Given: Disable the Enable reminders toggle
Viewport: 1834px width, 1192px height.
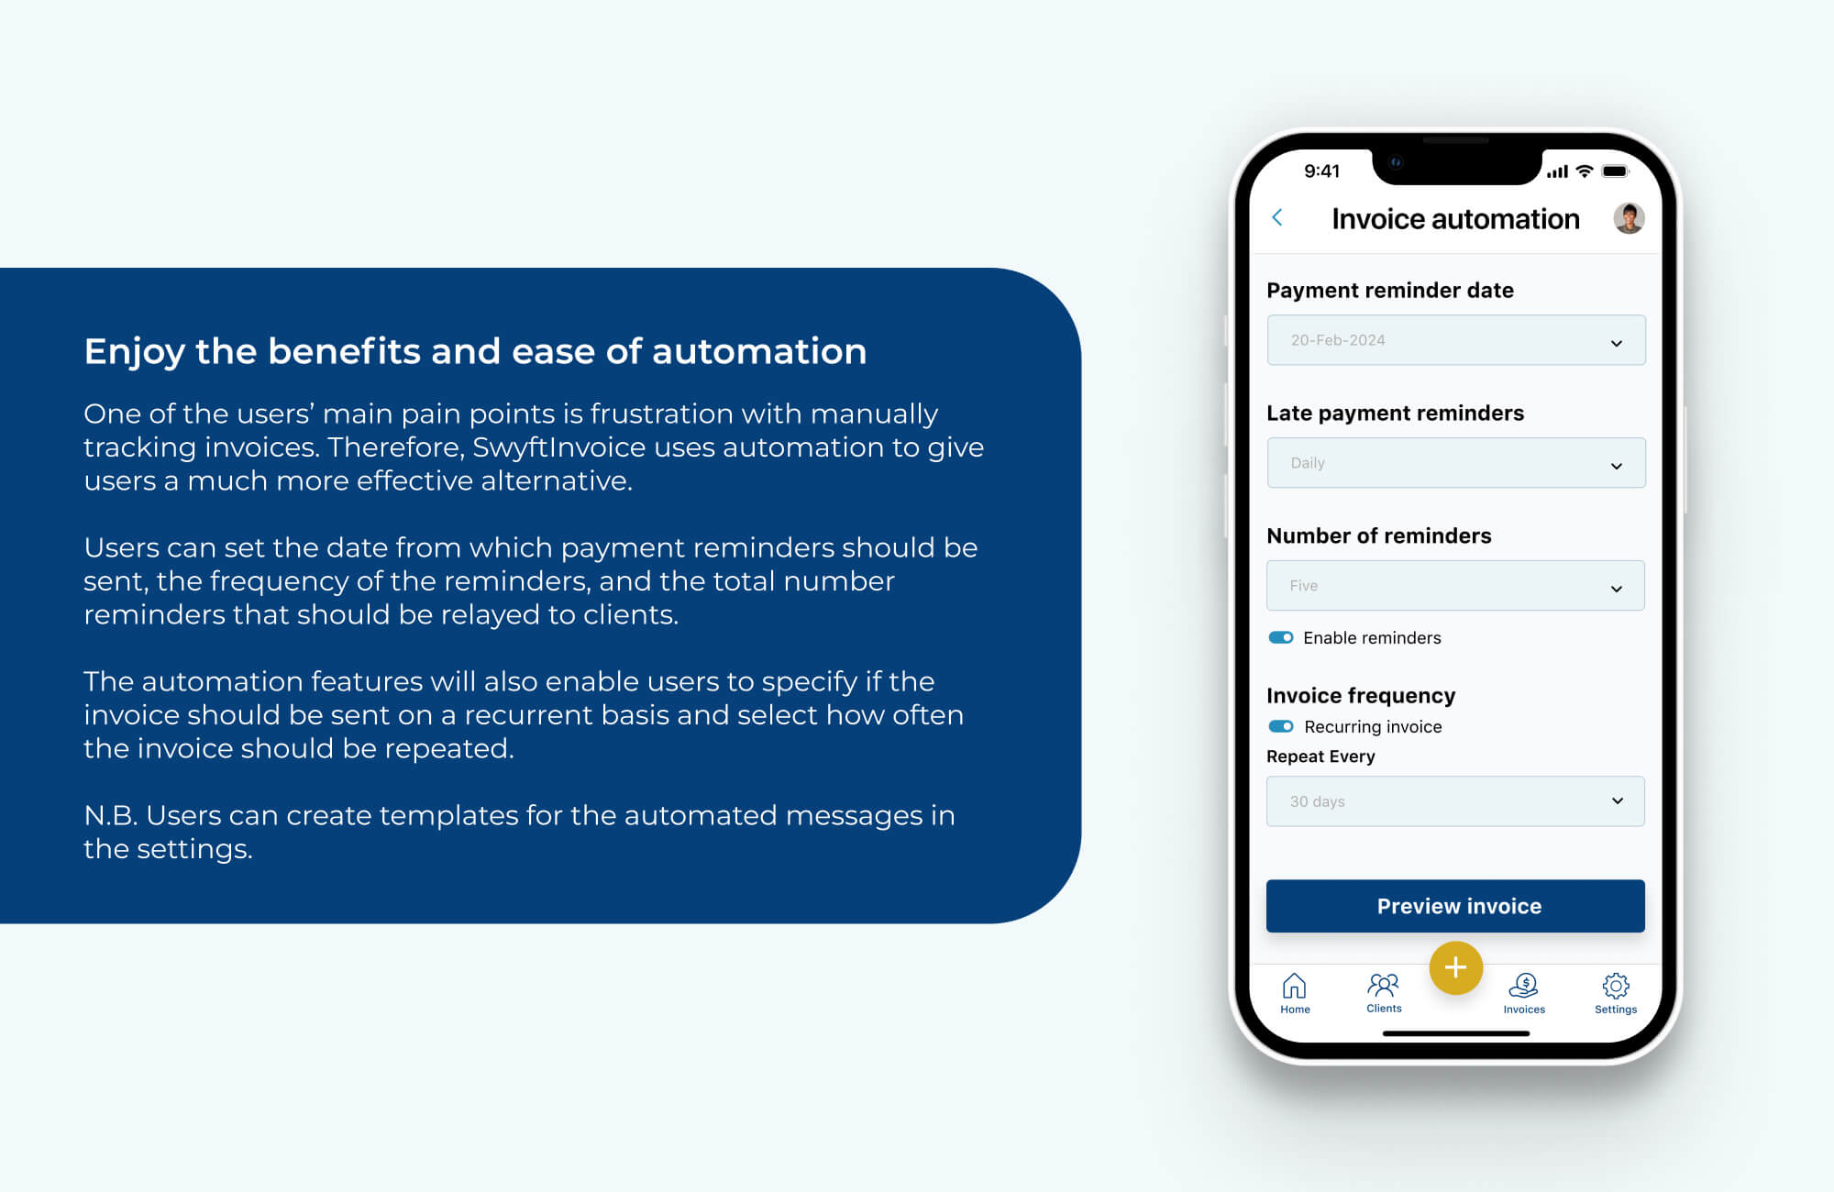Looking at the screenshot, I should coord(1279,637).
